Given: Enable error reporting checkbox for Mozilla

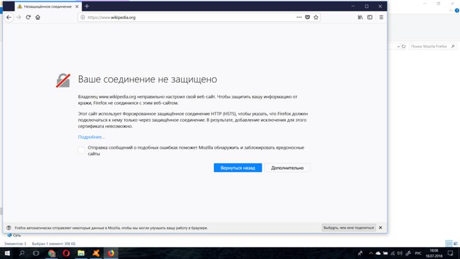Looking at the screenshot, I should pyautogui.click(x=82, y=150).
